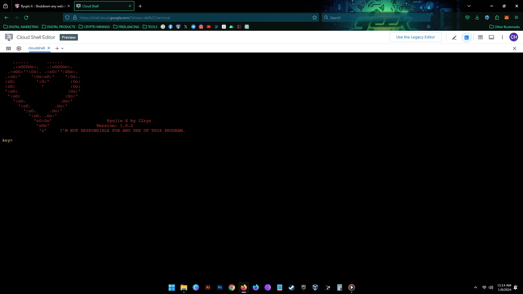Open the Pocket save icon
Screen dimensions: 523x294
click(467, 18)
